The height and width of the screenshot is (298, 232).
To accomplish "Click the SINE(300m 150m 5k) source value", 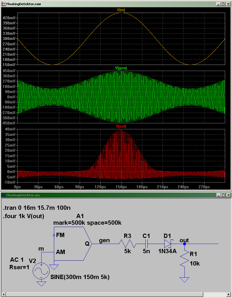I will click(80, 277).
